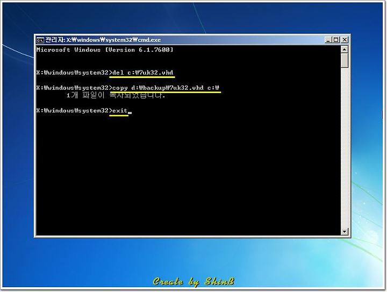Click the 'Microsoft Windows [Version 6.1.7600]' line
Screen dimensions: 387x292
[105, 49]
